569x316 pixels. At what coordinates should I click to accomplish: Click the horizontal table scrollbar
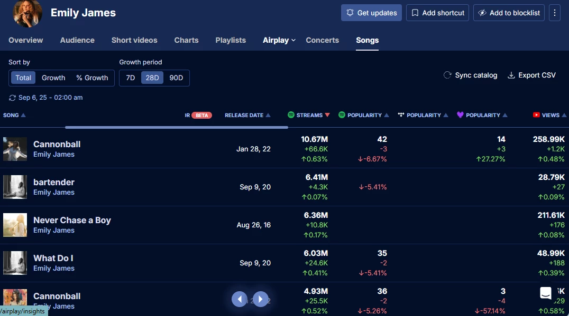pos(177,128)
